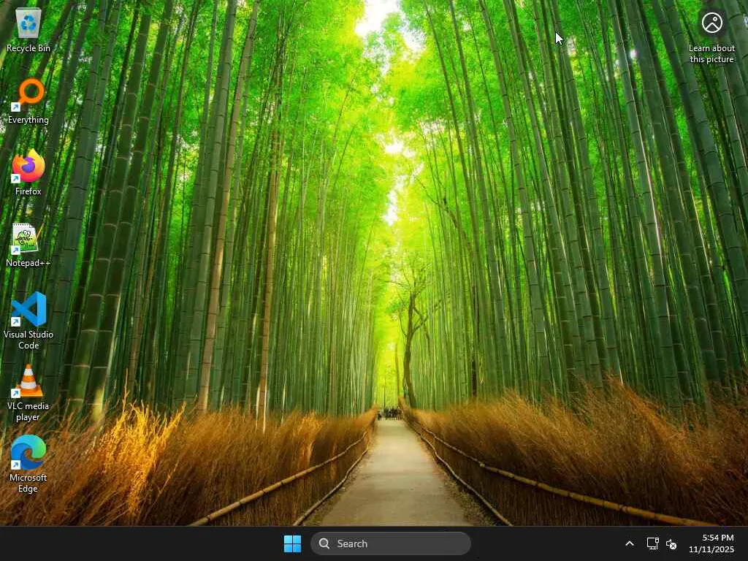Open the clock showing 5:54 PM

pos(711,543)
